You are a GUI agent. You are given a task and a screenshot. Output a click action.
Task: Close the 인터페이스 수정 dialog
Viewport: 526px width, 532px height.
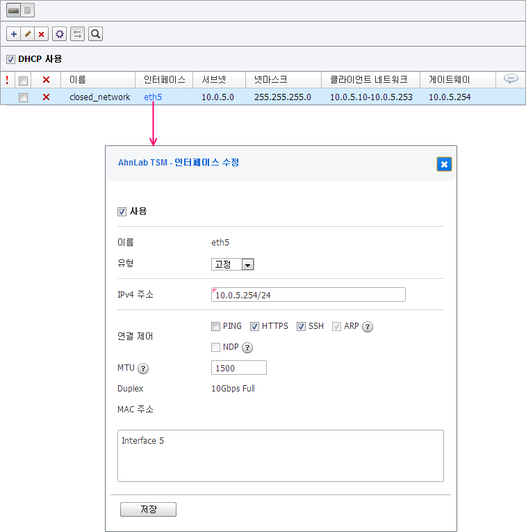pos(445,164)
